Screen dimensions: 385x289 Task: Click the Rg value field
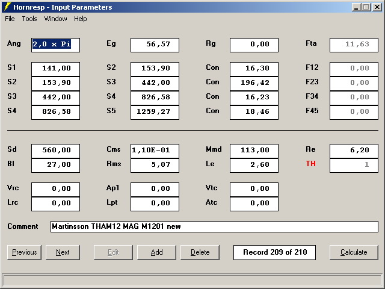pyautogui.click(x=254, y=45)
